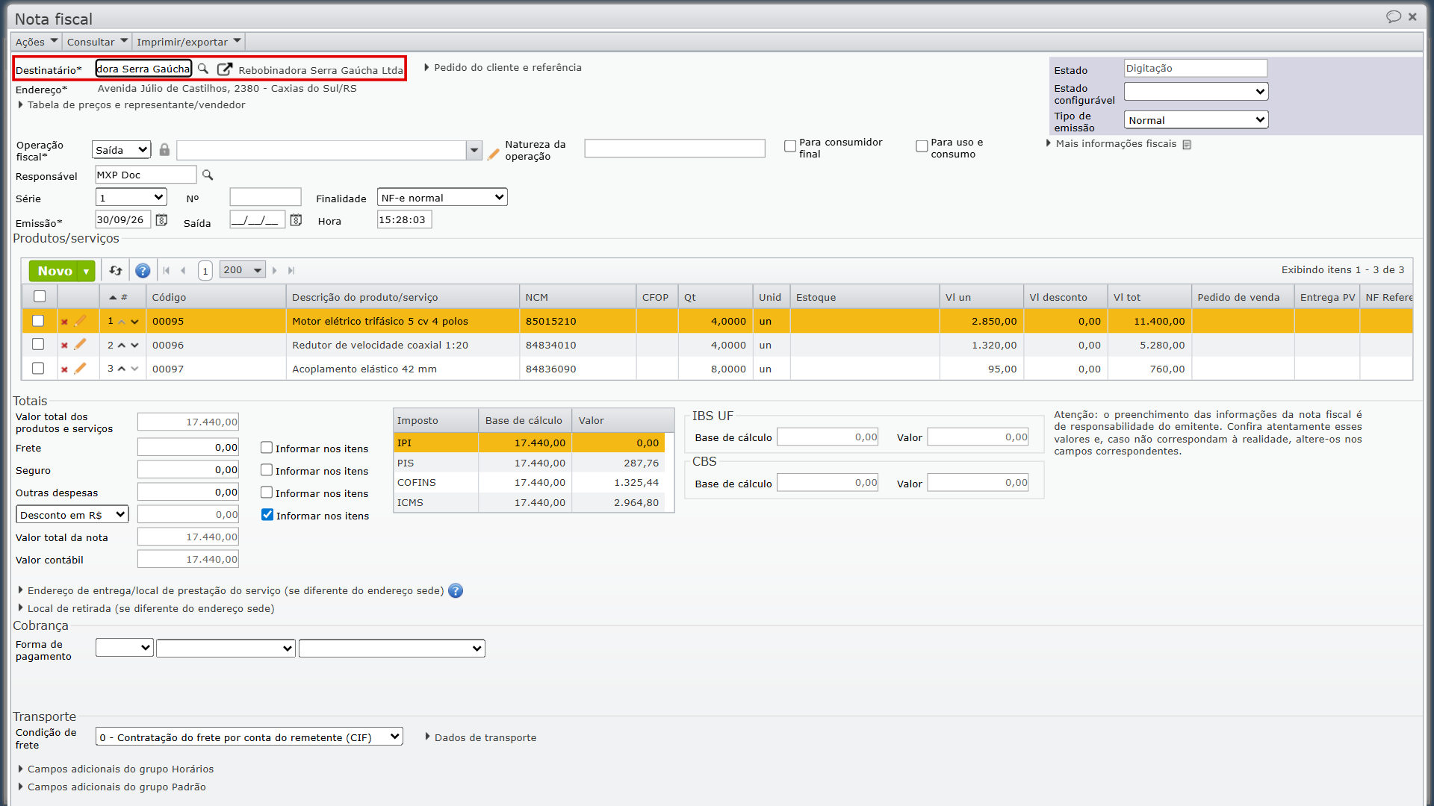The image size is (1434, 806).
Task: Search for a Destinatário with the magnifier icon
Action: 203,69
